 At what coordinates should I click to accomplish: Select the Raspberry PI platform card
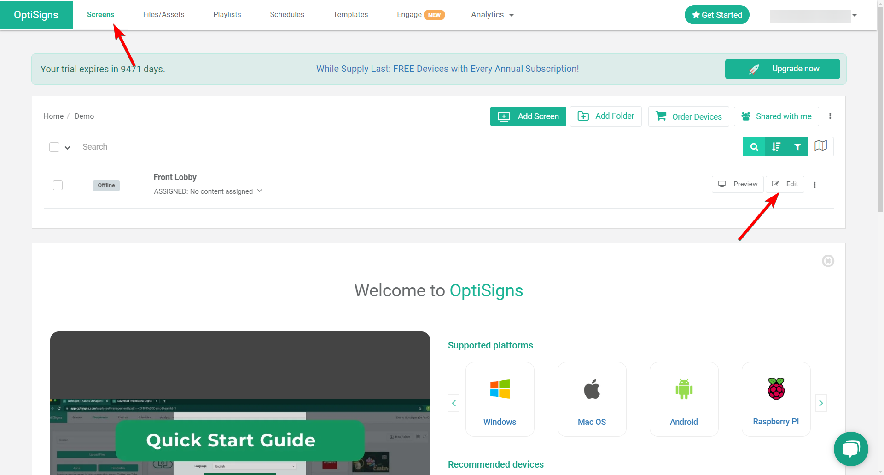[x=776, y=399]
